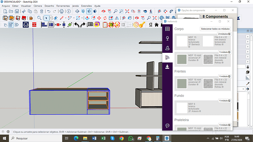Screen dimensions: 253x142
Task: Click 1 módulo button in Prateleira section
Action: coord(225,125)
